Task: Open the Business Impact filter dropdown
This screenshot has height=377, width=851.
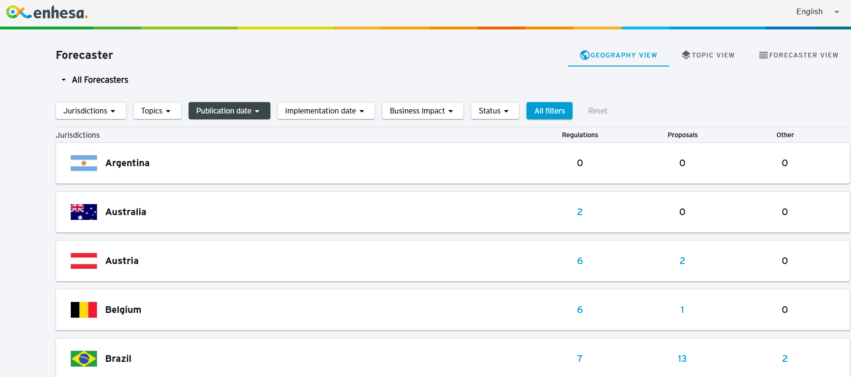Action: click(x=422, y=111)
